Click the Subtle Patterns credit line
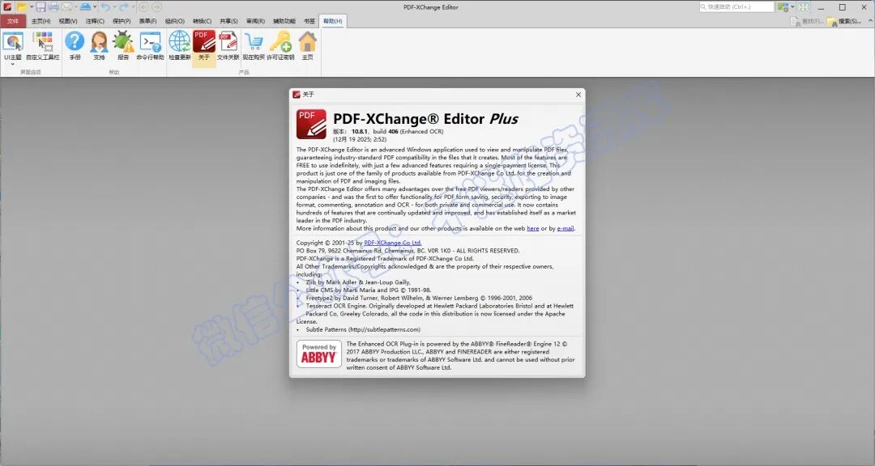Screen dimensions: 875x466 point(363,329)
